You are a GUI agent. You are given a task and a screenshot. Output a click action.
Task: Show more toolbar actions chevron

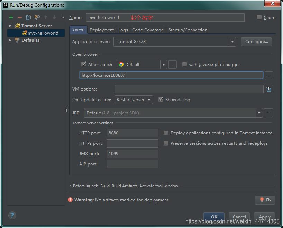63,17
